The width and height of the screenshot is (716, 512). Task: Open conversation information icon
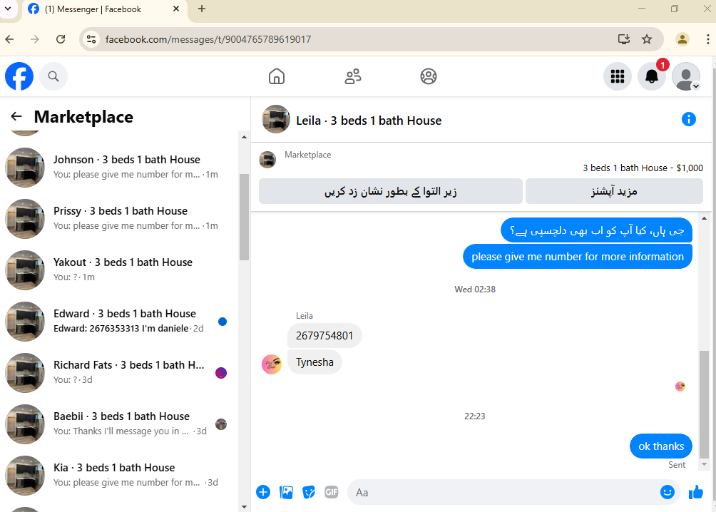689,119
